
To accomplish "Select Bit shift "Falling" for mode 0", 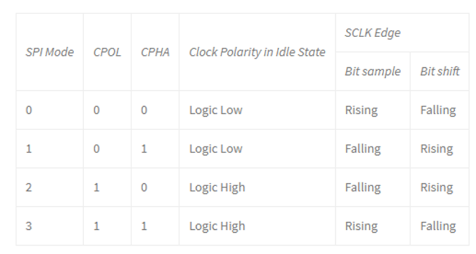I will (x=438, y=110).
